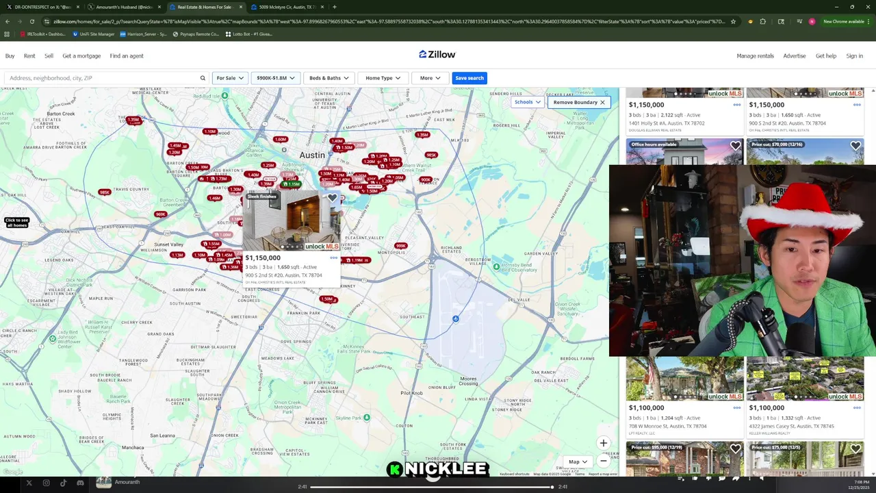Zoom out on the map
876x493 pixels.
tap(603, 461)
